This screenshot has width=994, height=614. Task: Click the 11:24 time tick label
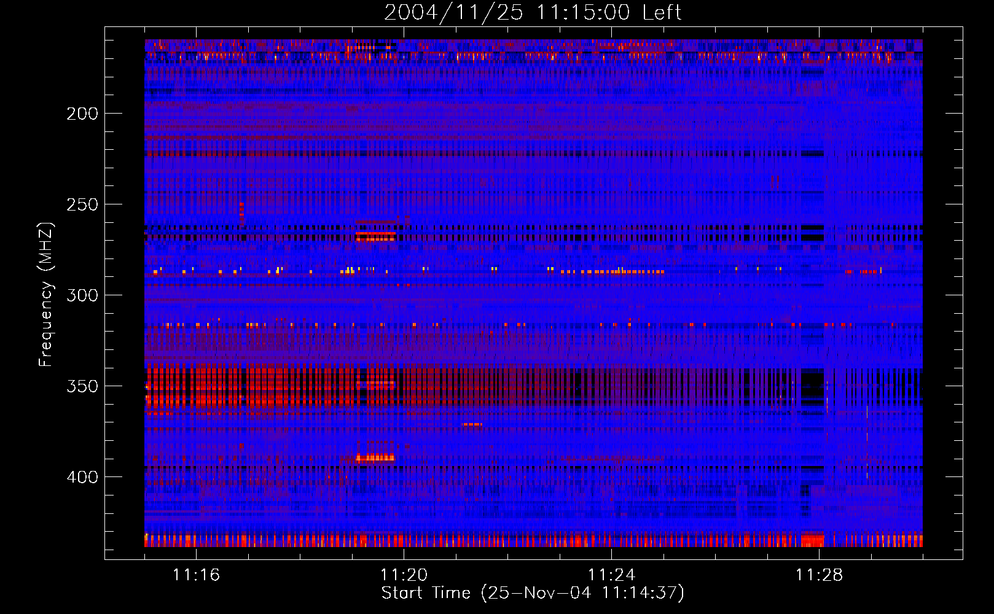612,575
